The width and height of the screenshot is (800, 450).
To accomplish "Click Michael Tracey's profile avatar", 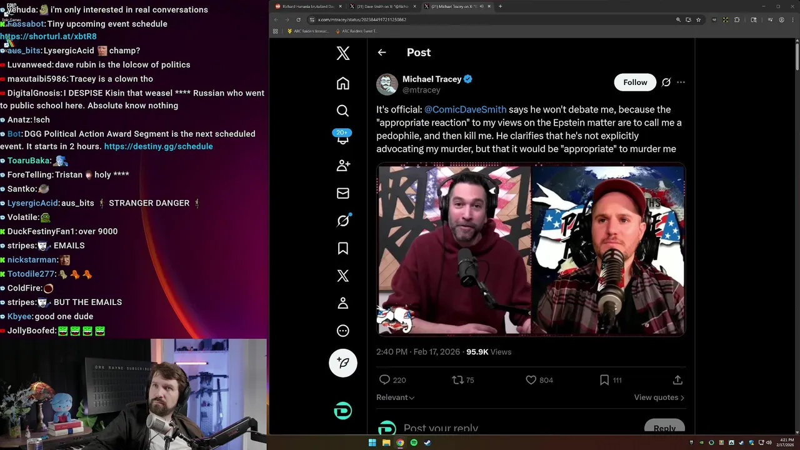I will (387, 84).
